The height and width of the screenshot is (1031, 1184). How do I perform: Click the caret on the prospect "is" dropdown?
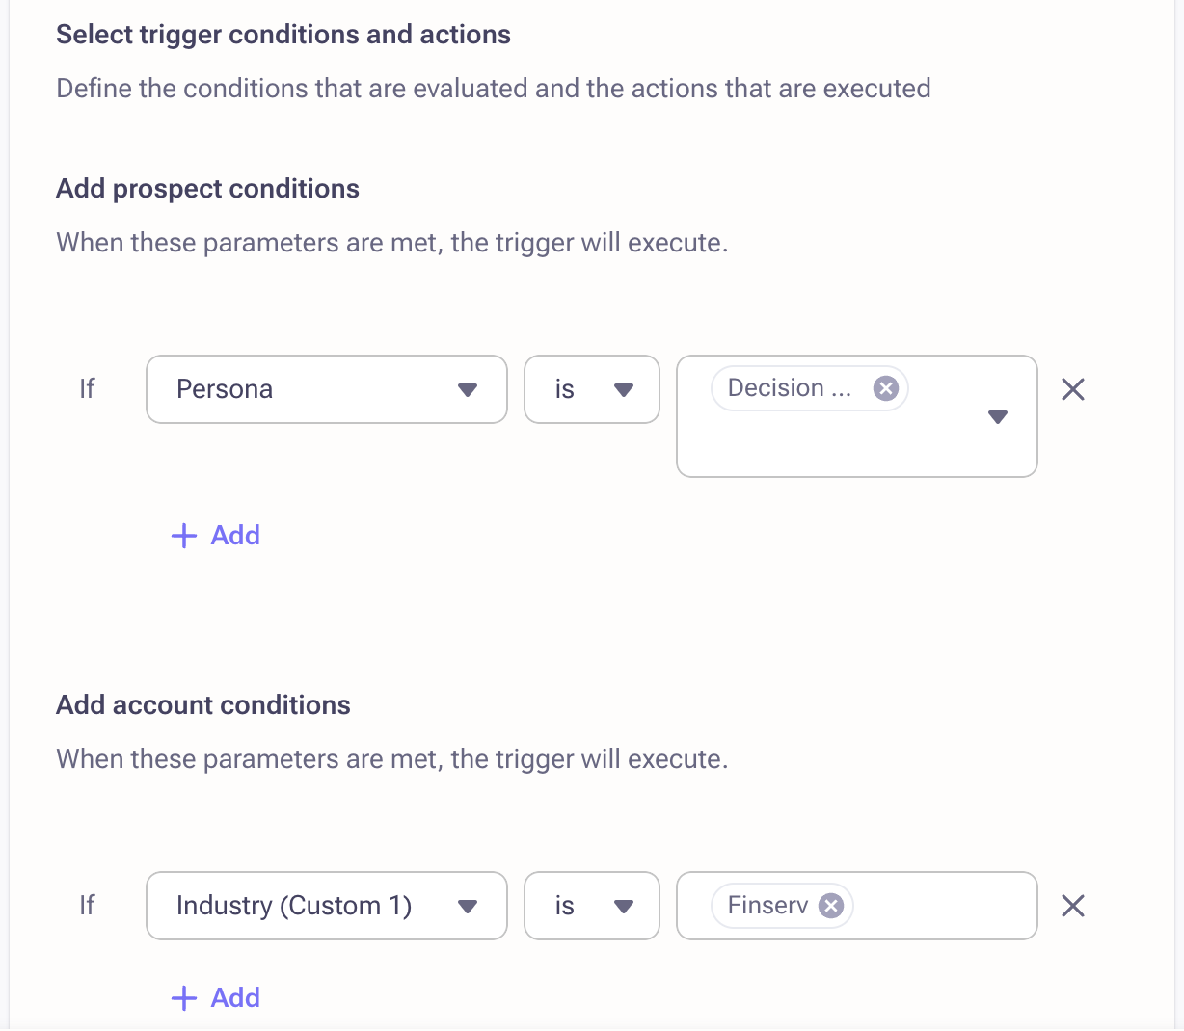coord(624,389)
